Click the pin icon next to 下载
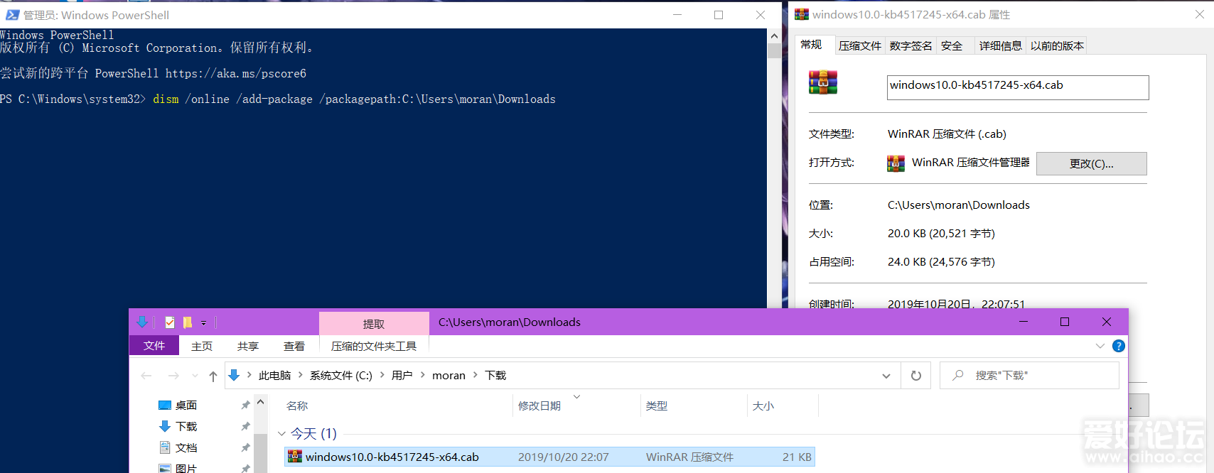This screenshot has width=1214, height=473. coord(245,426)
